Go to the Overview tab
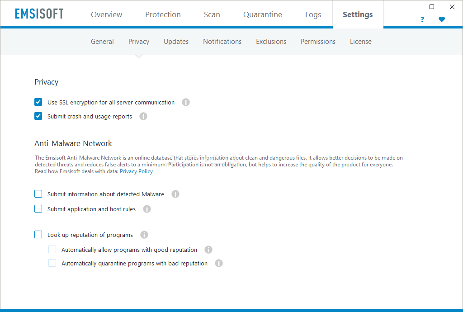 106,14
